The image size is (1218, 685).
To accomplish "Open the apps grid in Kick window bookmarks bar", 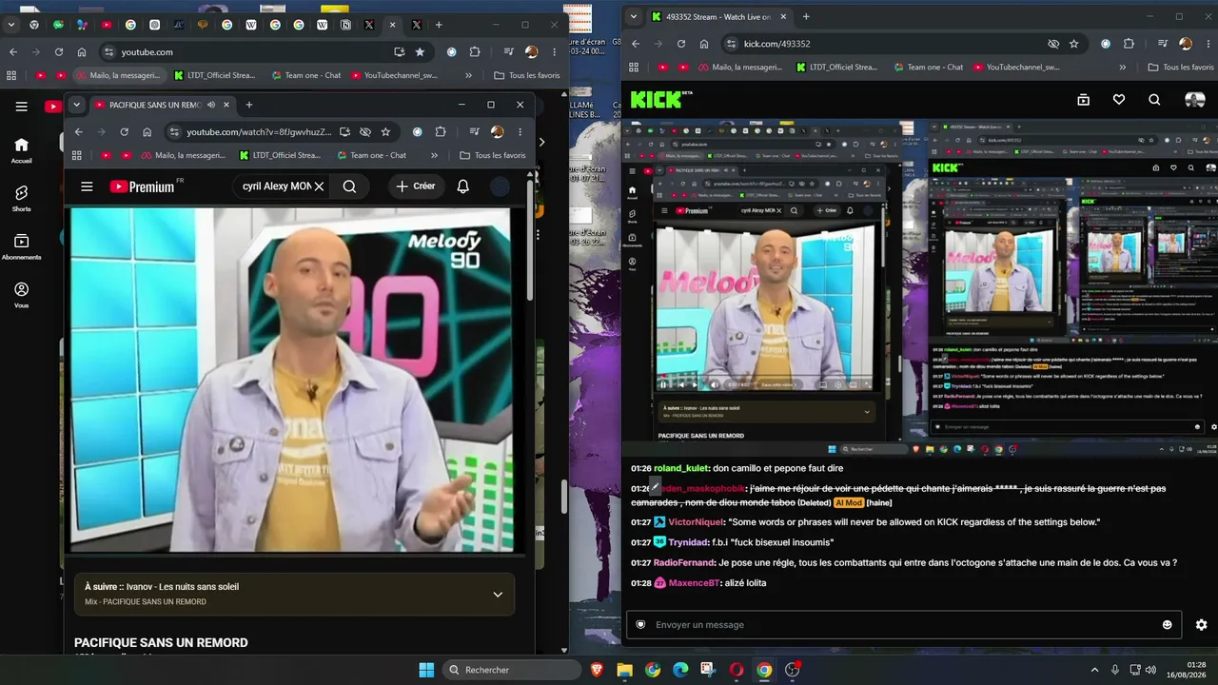I will (x=636, y=68).
